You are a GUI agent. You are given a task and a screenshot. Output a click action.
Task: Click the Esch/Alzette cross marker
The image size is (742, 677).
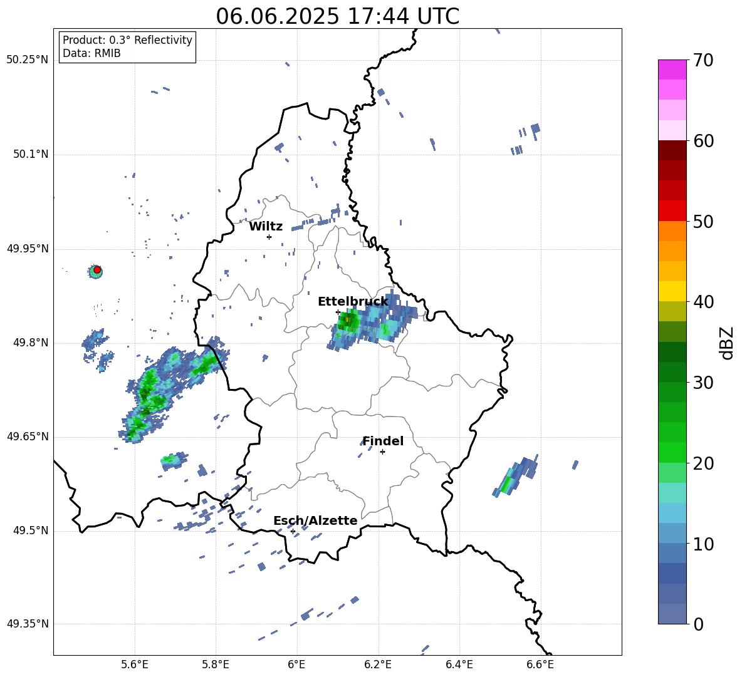coord(293,531)
